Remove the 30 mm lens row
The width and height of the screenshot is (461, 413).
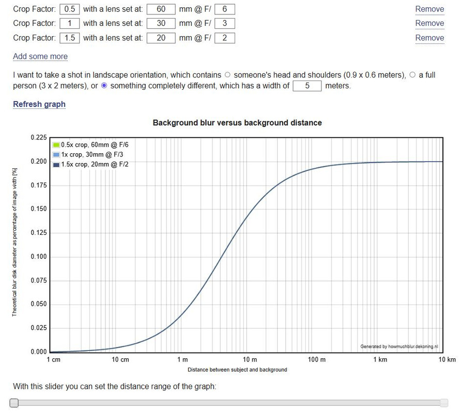(429, 23)
